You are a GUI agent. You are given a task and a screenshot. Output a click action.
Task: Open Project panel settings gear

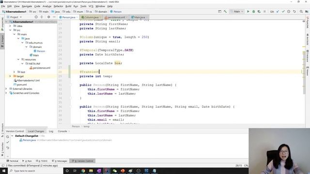coord(48,17)
